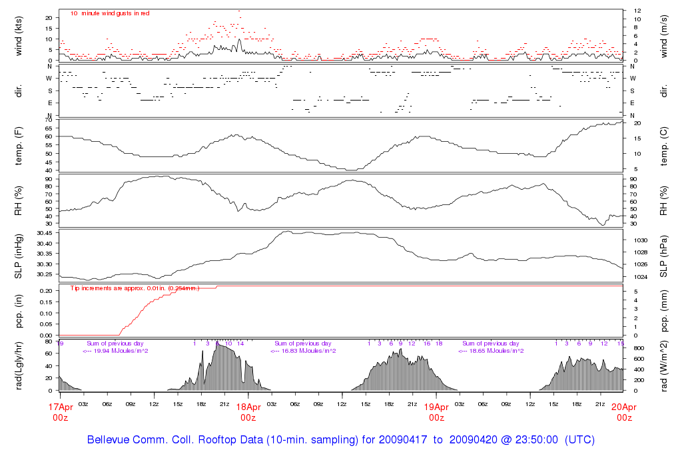Click the "19.94 MJoules/m^2" radiation sum
The image size is (682, 466).
[x=121, y=351]
